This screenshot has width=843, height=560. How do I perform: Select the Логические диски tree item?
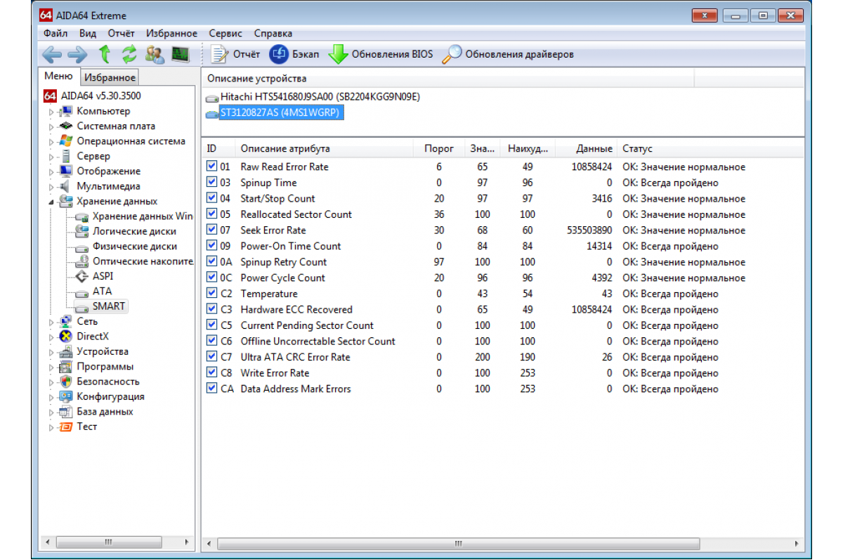(134, 231)
